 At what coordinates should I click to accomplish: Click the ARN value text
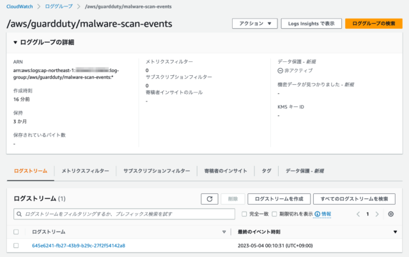point(66,74)
